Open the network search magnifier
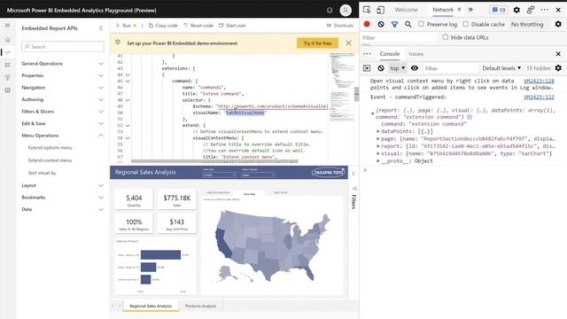Viewport: 567px width, 319px height. click(x=408, y=24)
